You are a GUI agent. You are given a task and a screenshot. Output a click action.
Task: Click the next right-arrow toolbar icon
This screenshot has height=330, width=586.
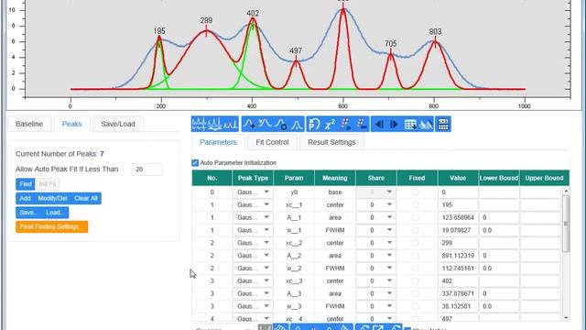[395, 125]
